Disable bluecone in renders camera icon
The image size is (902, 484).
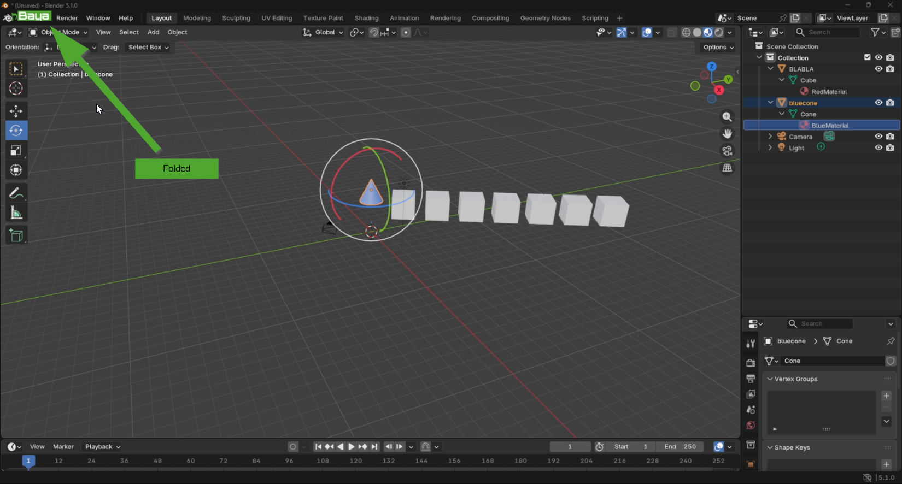(890, 103)
